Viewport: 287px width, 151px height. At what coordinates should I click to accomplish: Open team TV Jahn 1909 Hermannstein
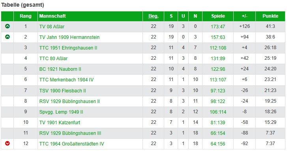pos(69,37)
